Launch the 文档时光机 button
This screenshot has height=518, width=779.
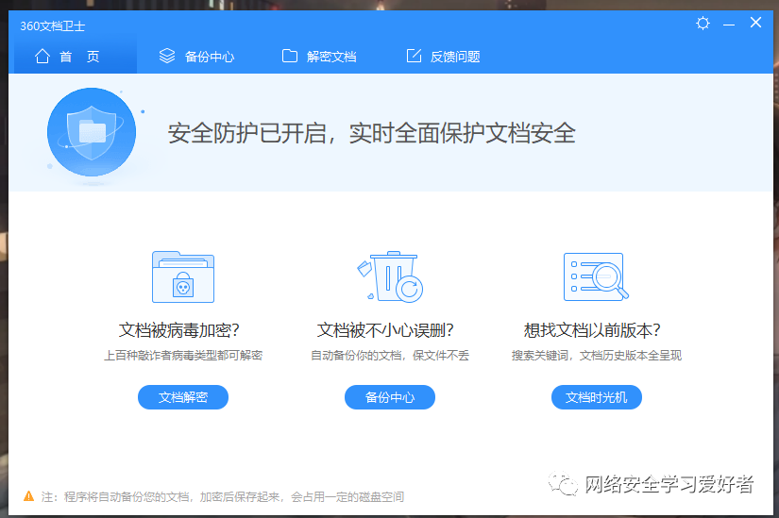597,397
